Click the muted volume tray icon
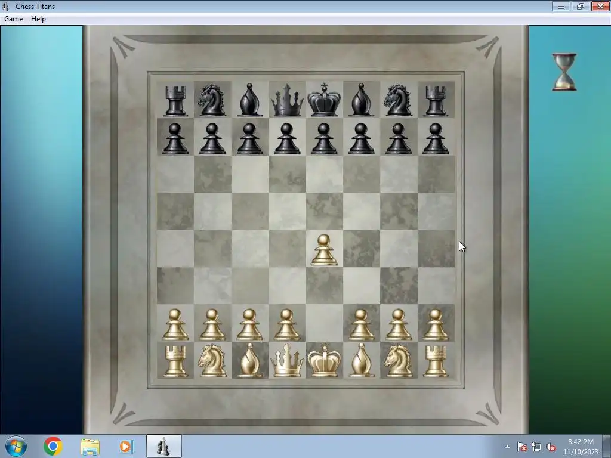This screenshot has width=611, height=458. 551,447
